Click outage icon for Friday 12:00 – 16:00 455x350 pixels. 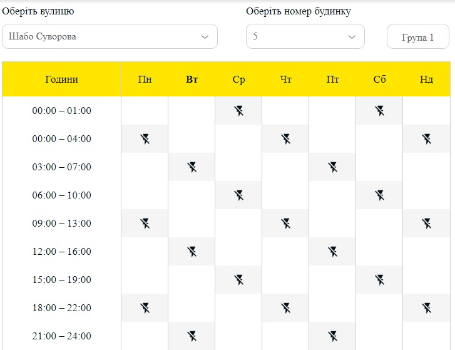click(333, 252)
